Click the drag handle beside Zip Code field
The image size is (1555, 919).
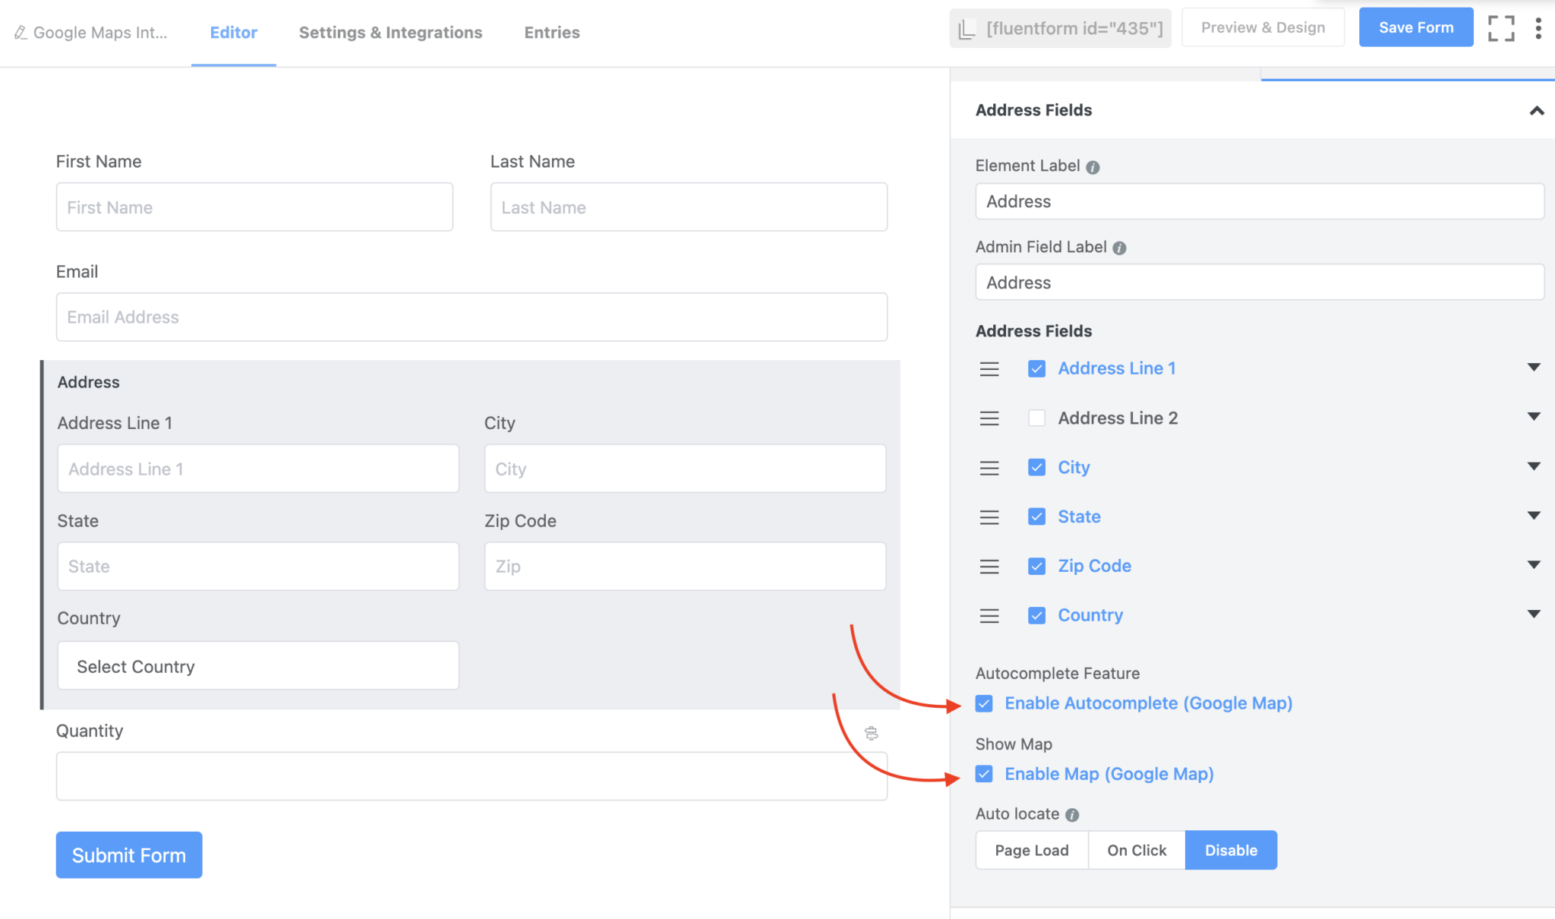coord(989,566)
